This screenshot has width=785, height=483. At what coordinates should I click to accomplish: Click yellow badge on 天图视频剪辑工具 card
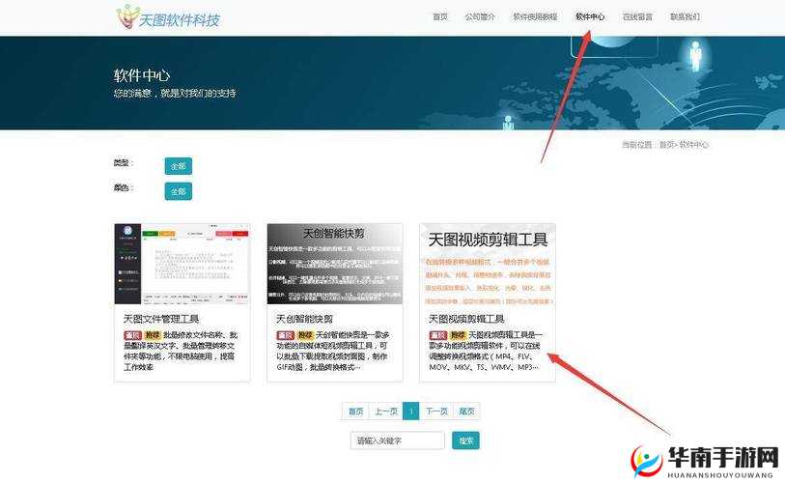tap(458, 335)
